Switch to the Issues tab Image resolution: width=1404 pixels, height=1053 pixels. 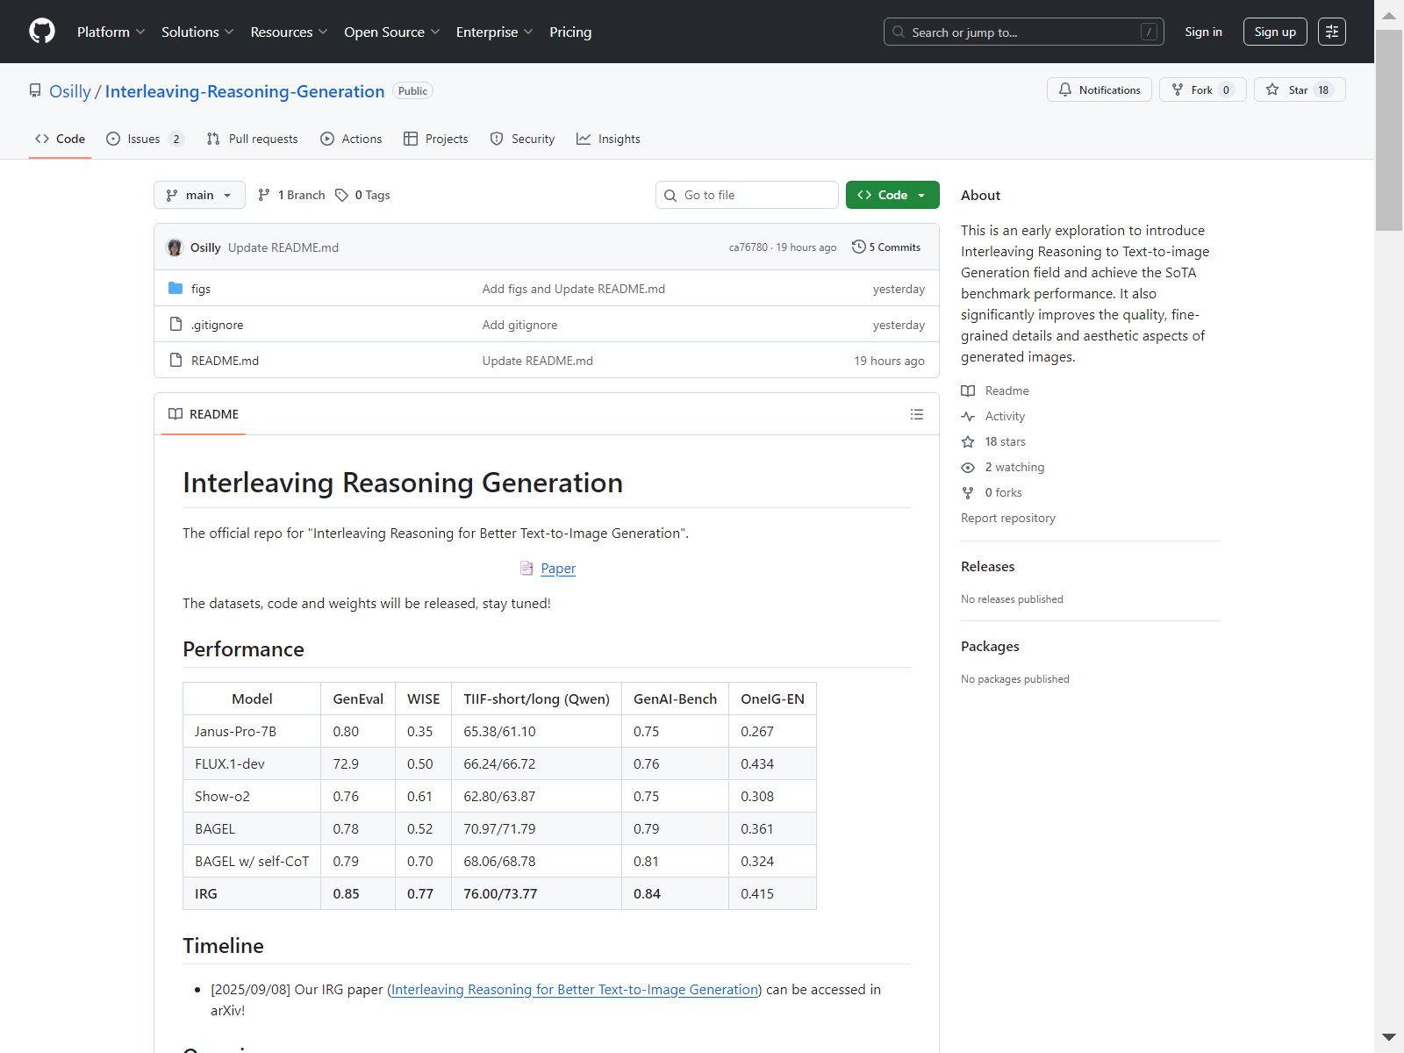click(x=145, y=139)
